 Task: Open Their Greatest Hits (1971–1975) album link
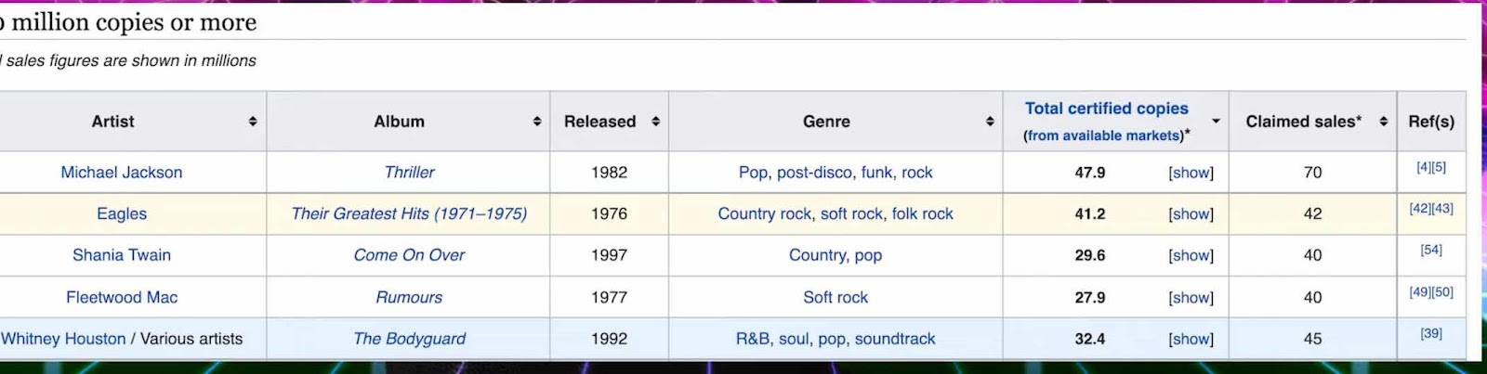pos(409,213)
